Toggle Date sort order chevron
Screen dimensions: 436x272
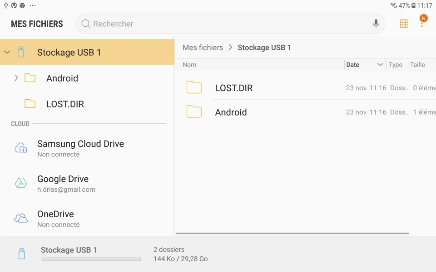click(380, 65)
